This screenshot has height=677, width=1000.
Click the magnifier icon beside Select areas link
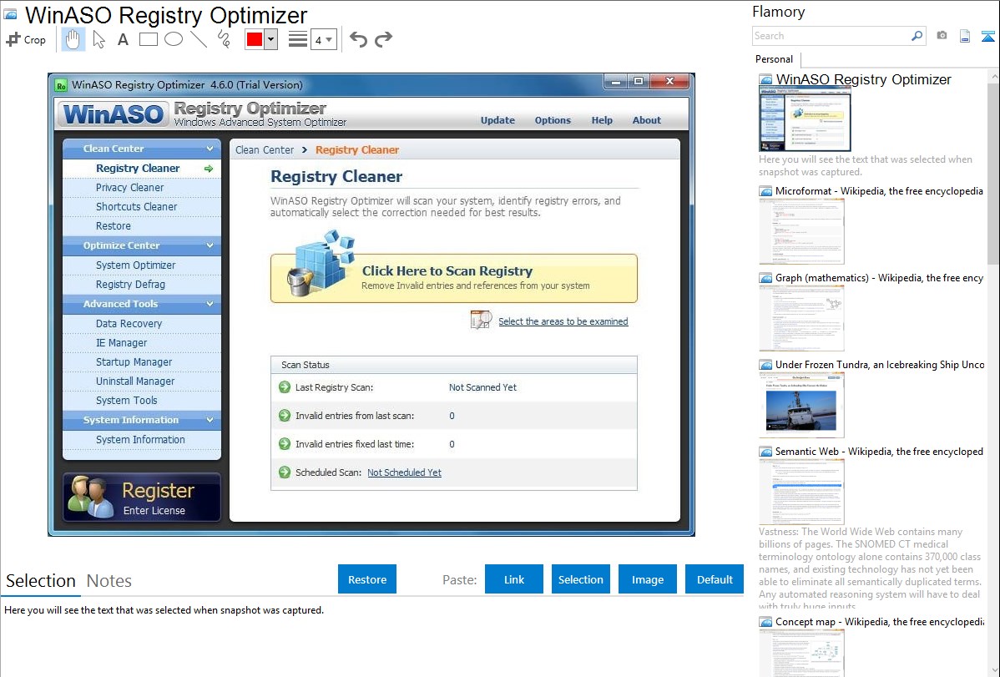tap(482, 319)
